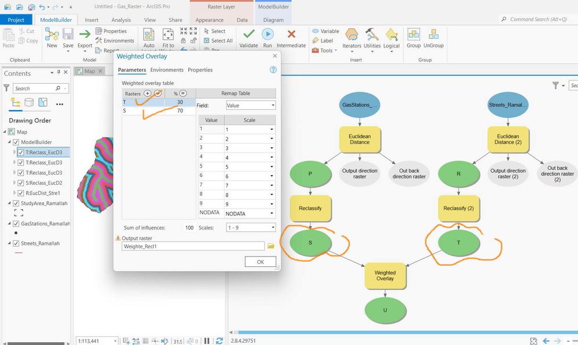The image size is (578, 345).
Task: Open model Properties in the ribbon
Action: [111, 31]
